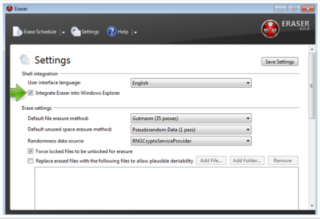
Task: Open Default unused space erasure method dropdown
Action: coord(191,129)
